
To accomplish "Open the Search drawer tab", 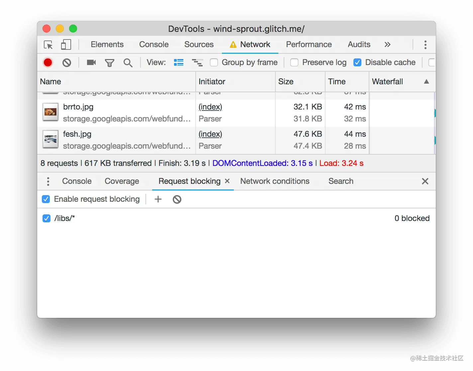I will (341, 181).
